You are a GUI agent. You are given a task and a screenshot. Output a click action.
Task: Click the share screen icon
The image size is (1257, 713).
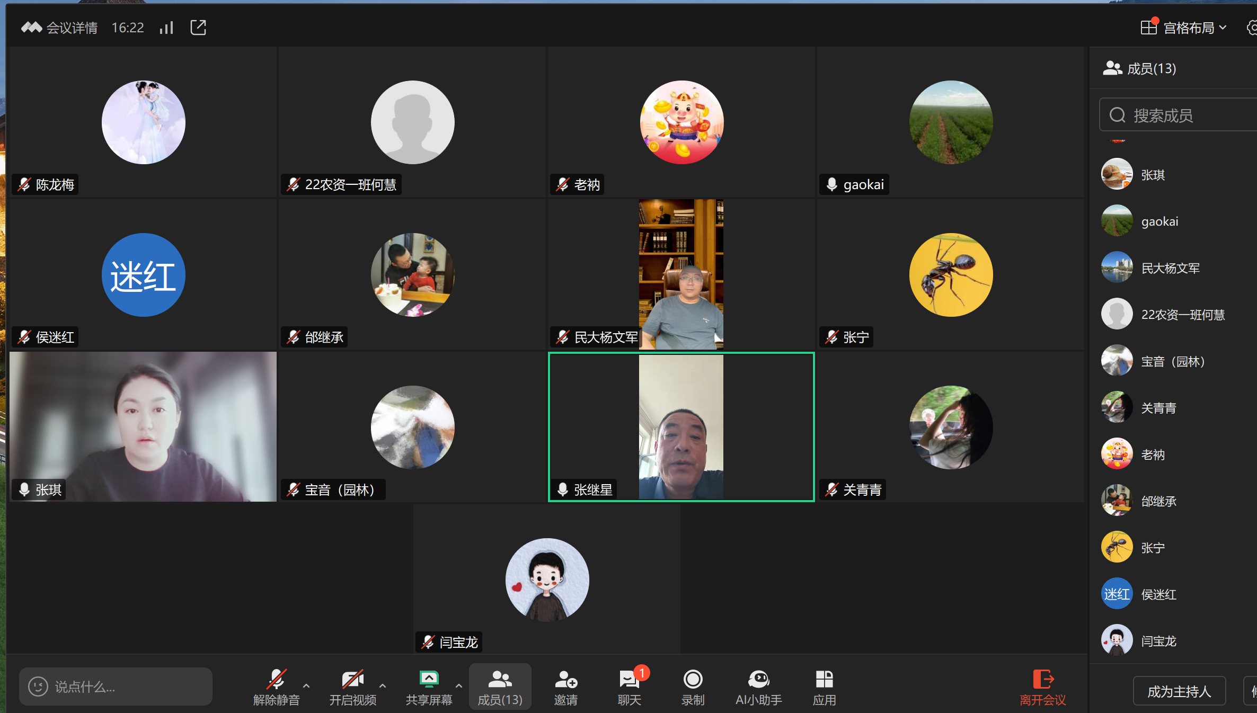[429, 679]
